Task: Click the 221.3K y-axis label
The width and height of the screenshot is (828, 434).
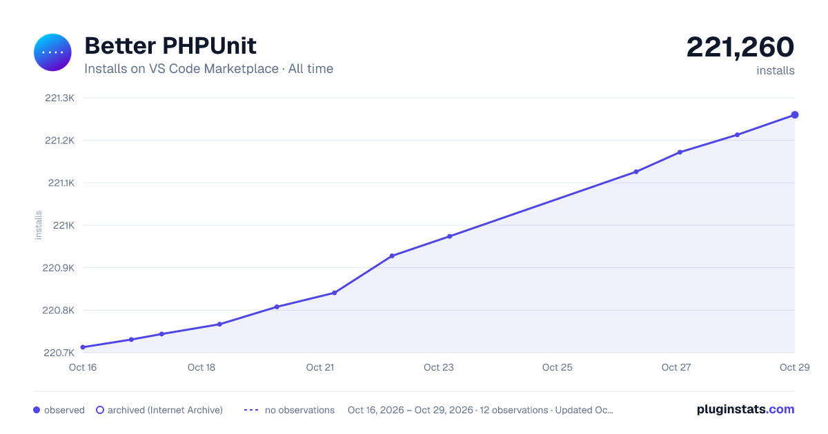Action: (59, 98)
